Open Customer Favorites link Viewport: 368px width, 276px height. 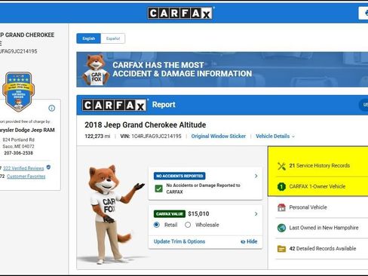(26, 176)
